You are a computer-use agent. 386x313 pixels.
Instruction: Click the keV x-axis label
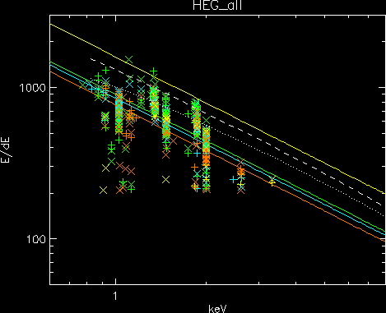(218, 309)
